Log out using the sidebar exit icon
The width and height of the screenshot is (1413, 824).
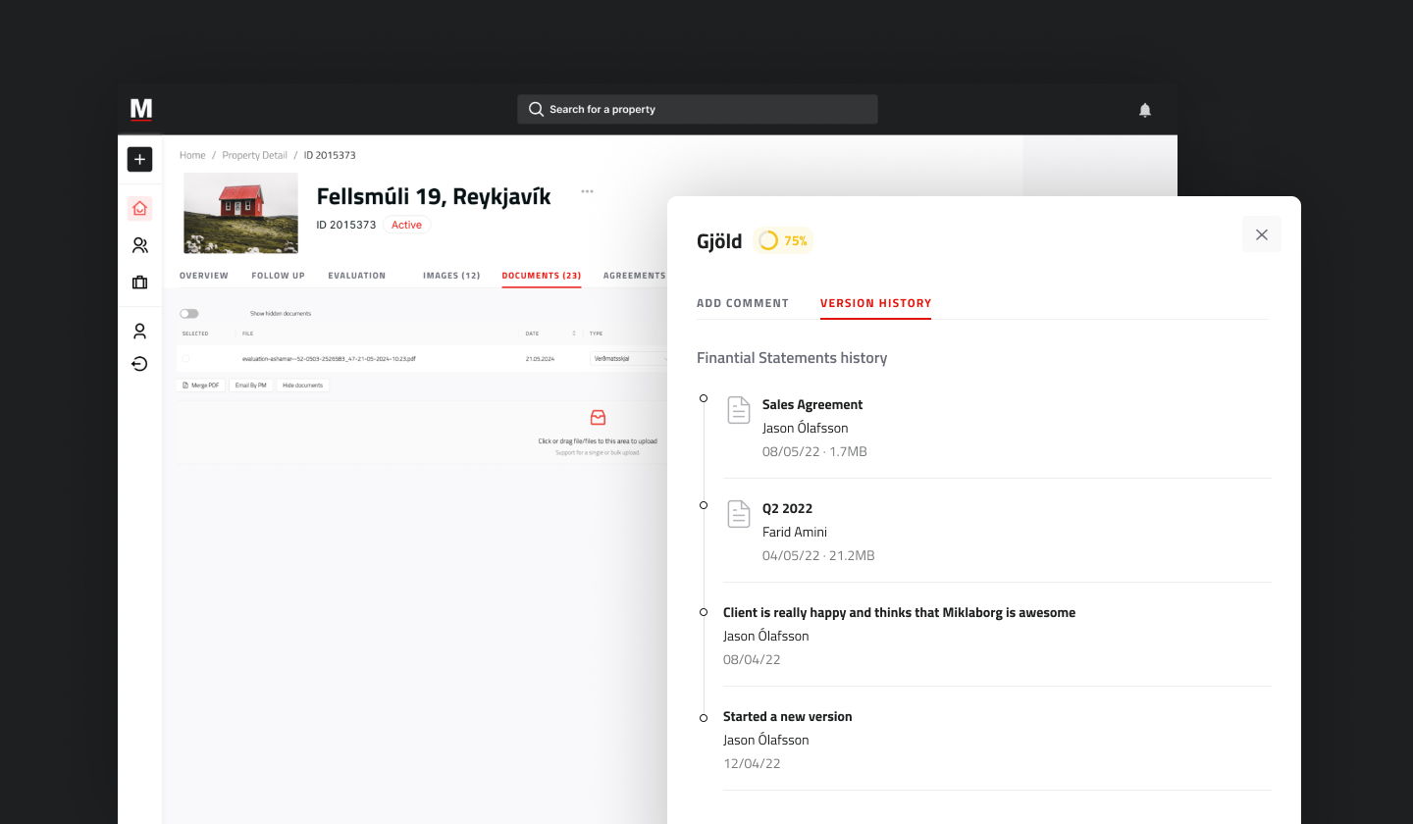(x=139, y=363)
